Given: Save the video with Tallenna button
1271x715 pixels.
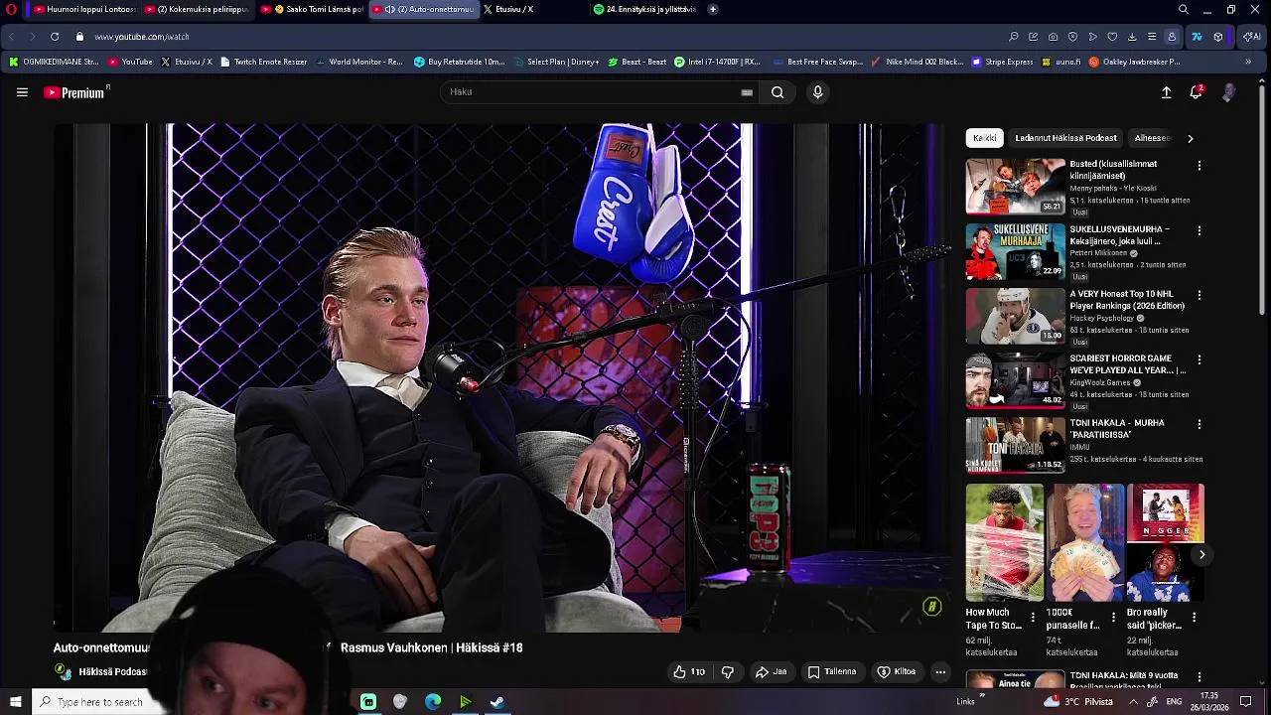Looking at the screenshot, I should [x=832, y=672].
